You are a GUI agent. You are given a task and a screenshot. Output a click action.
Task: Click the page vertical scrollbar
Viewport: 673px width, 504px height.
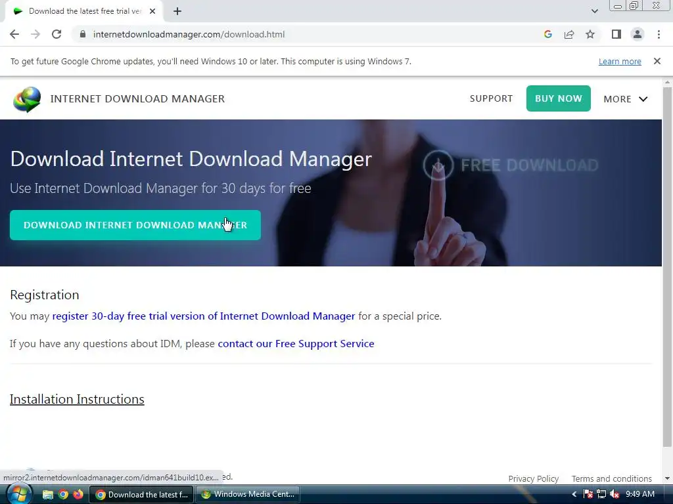[x=667, y=266]
